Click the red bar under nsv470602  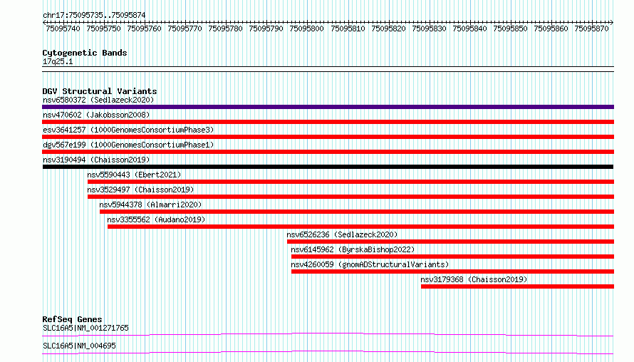[x=328, y=122]
